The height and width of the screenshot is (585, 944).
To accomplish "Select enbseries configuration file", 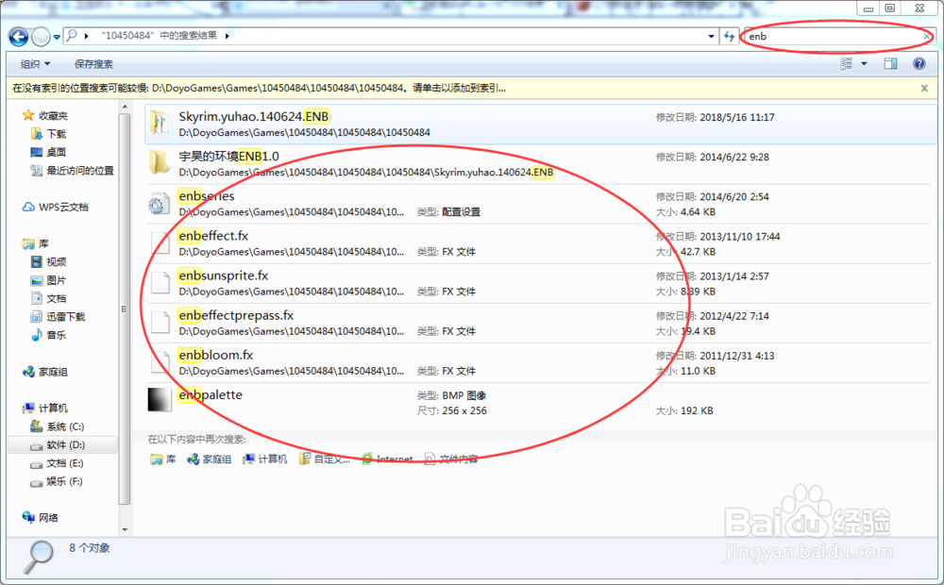I will coord(541,204).
